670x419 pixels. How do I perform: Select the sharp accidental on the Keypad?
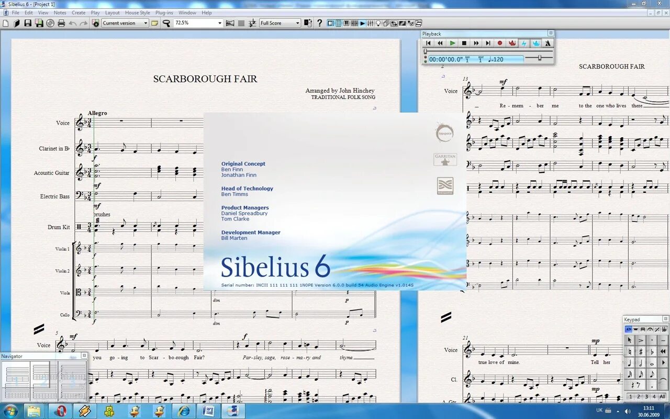click(x=641, y=351)
